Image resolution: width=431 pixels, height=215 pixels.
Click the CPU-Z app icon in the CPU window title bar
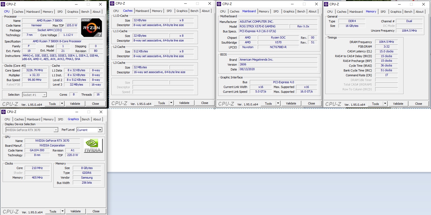click(3, 4)
